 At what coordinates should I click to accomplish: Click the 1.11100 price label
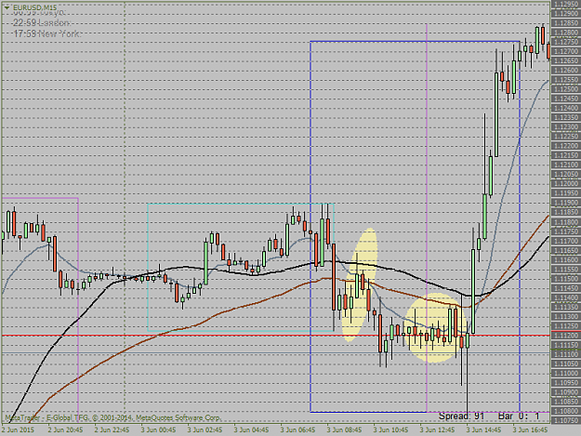[x=566, y=354]
